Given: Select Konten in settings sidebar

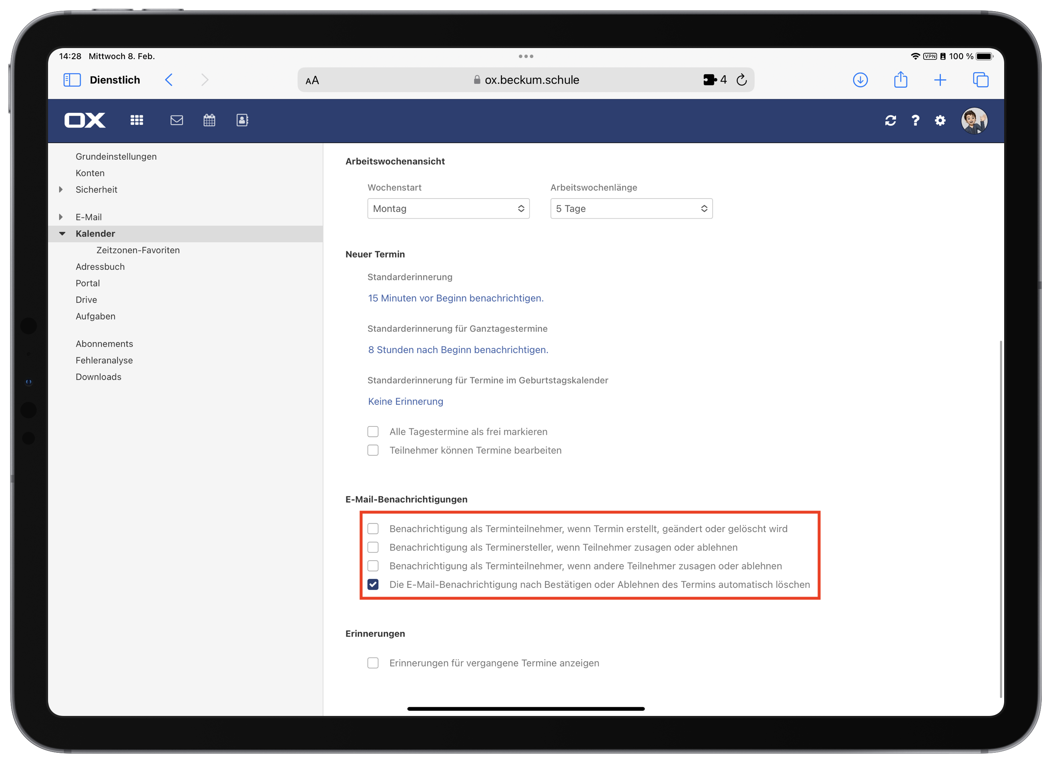Looking at the screenshot, I should pyautogui.click(x=90, y=173).
